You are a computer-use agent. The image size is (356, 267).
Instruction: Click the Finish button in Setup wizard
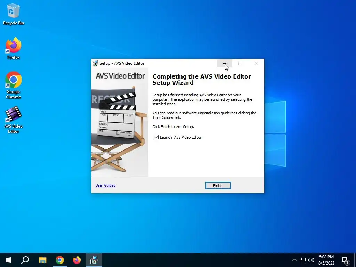218,186
